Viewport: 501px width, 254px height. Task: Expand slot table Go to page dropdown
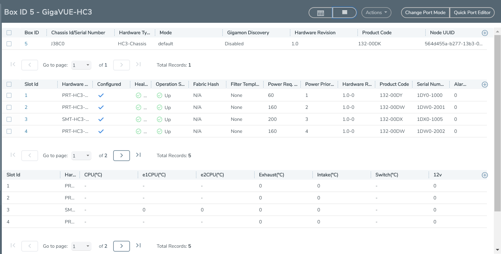[81, 156]
